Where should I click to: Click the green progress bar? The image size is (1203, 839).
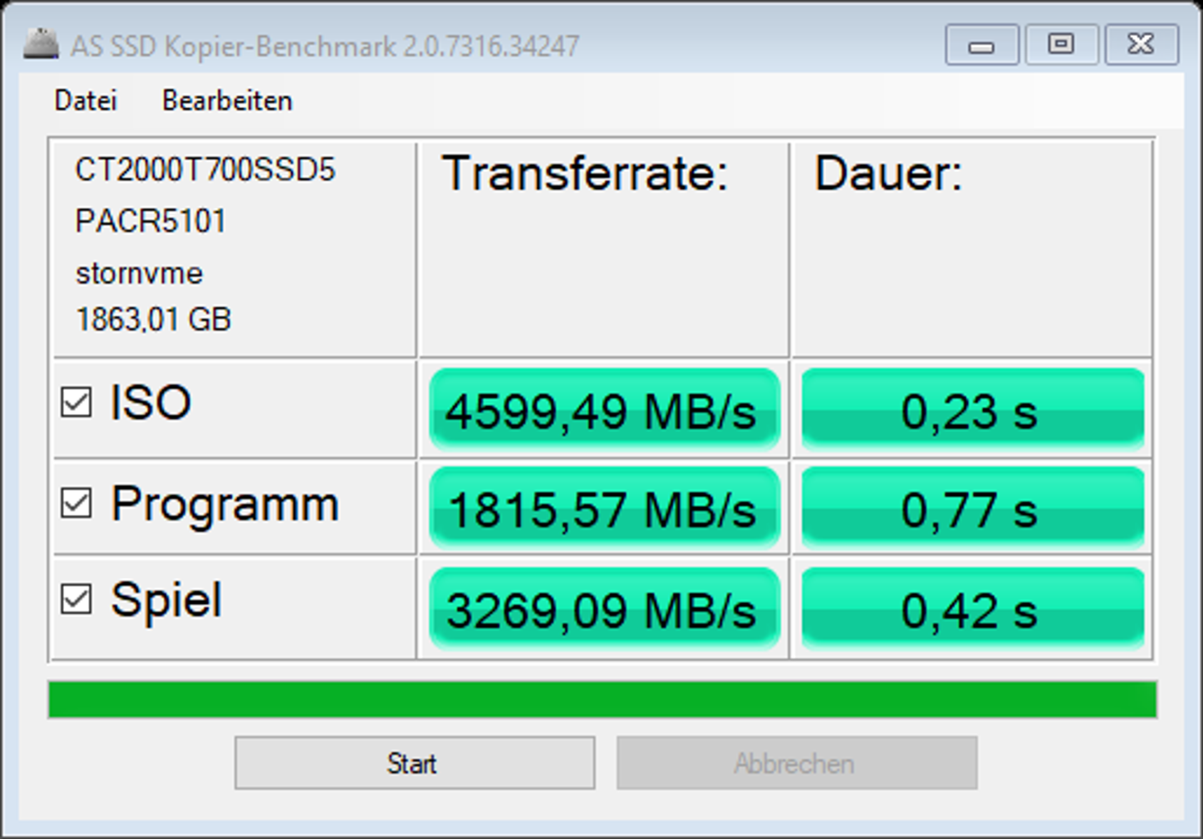pos(603,699)
